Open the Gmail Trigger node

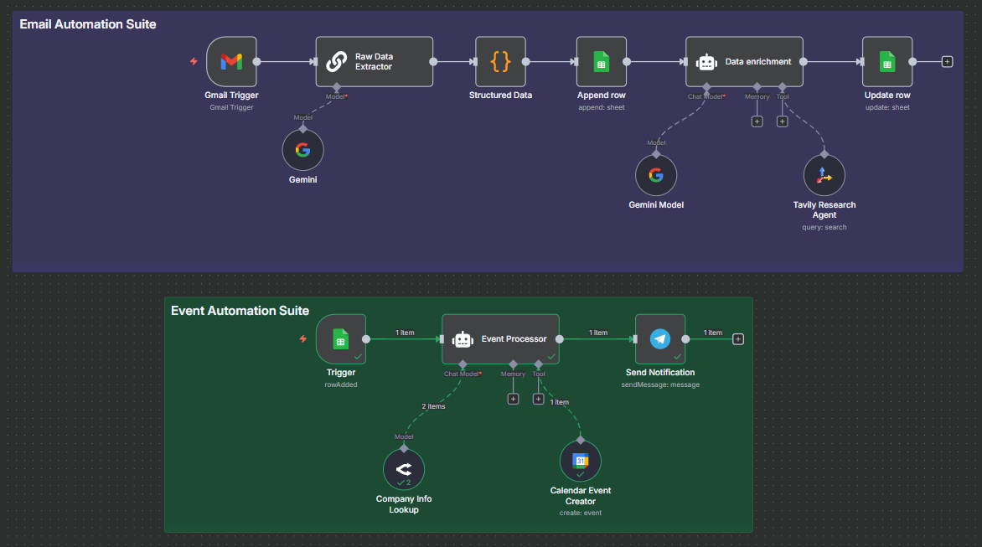[231, 61]
